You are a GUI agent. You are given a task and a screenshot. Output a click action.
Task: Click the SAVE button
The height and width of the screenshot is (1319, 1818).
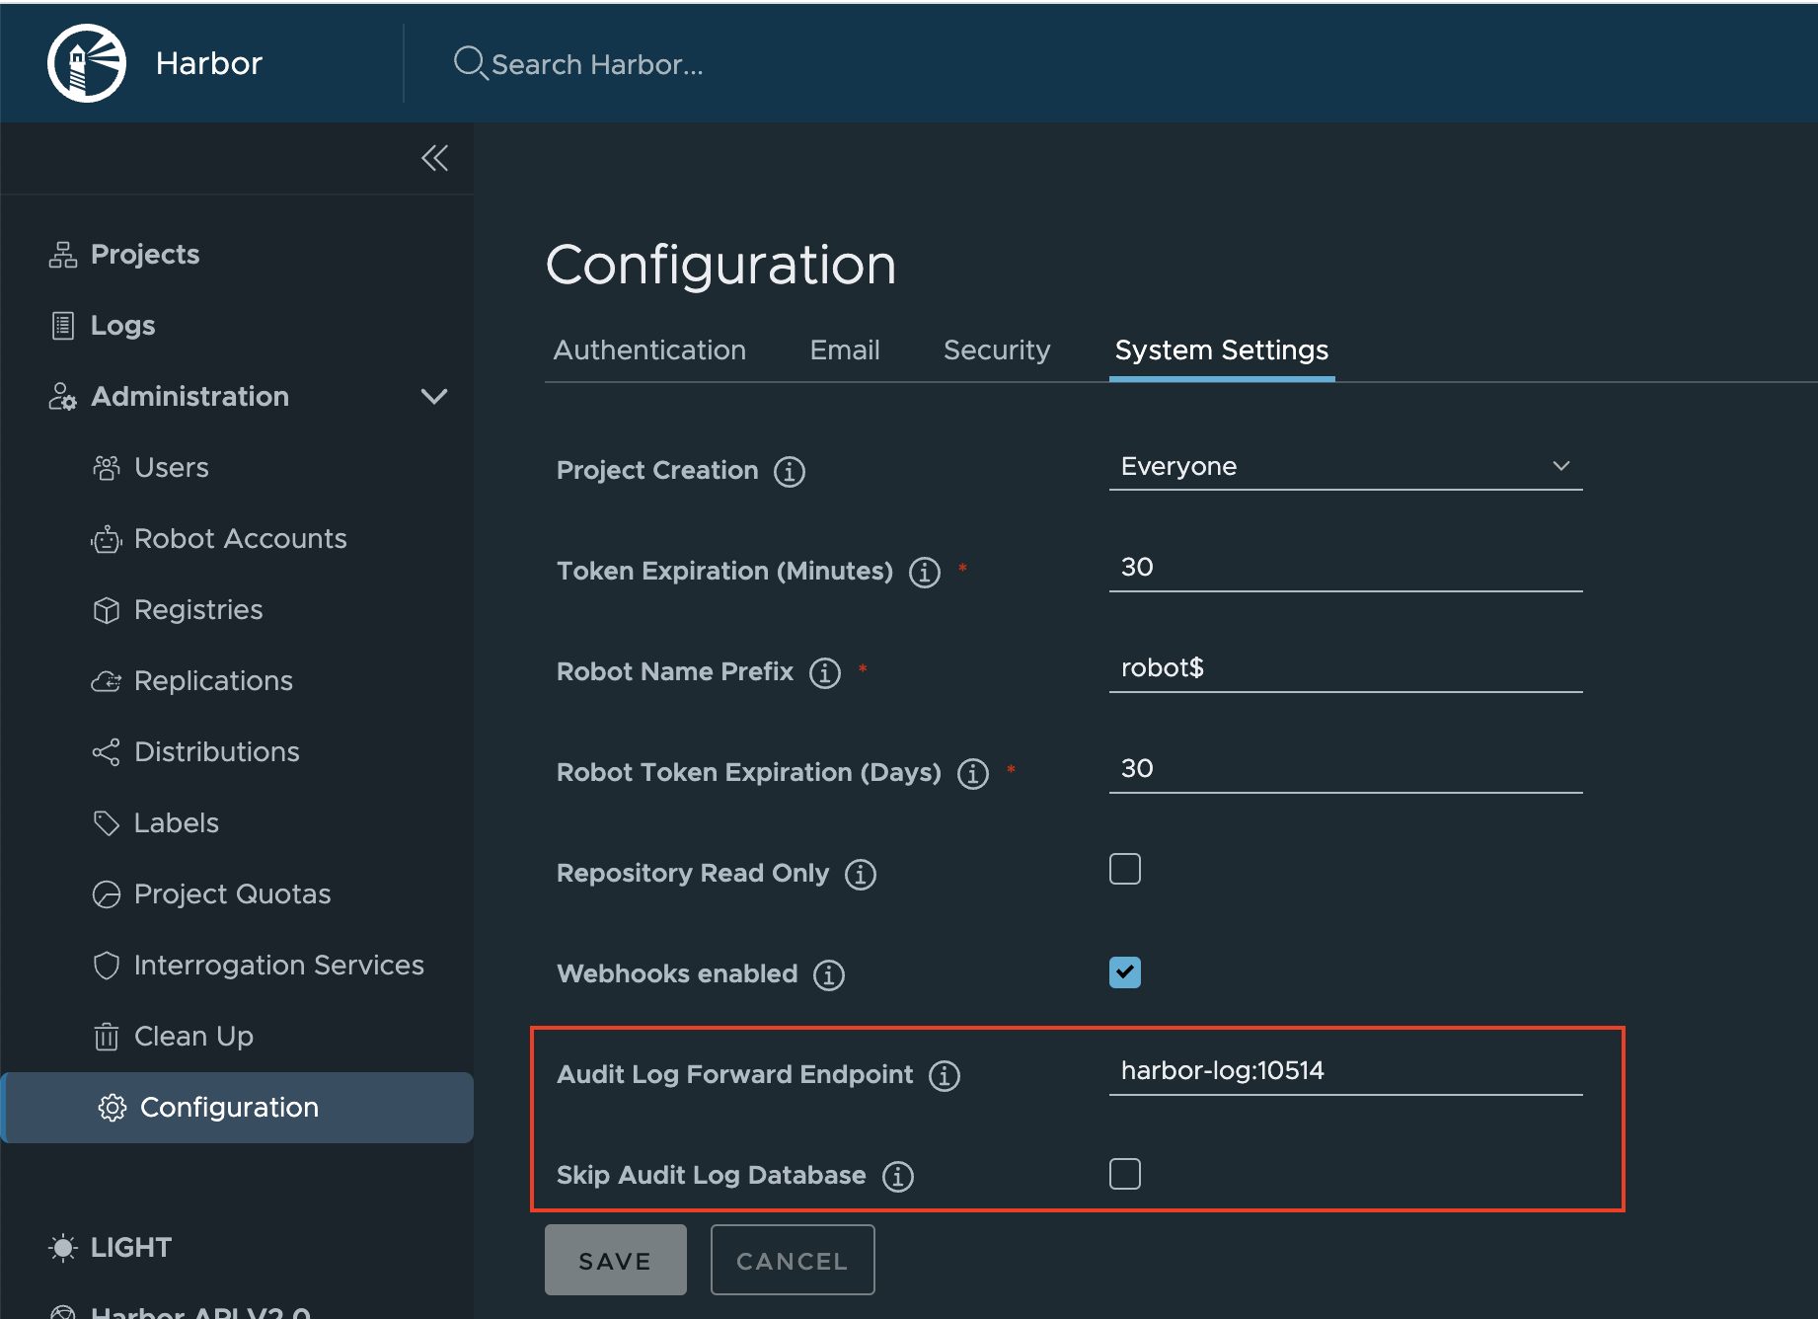615,1259
